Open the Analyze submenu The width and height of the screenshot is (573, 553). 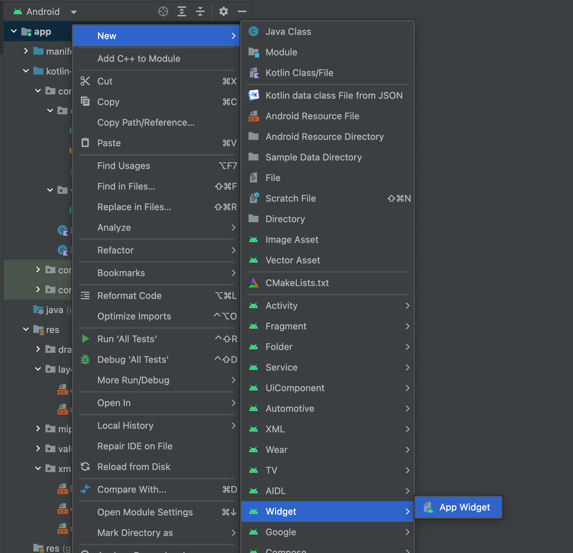click(x=156, y=228)
